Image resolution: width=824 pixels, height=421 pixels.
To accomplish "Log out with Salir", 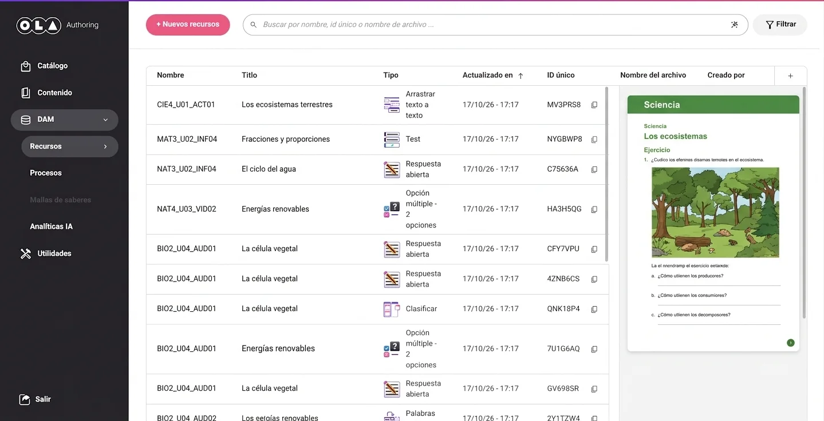I will pos(36,399).
